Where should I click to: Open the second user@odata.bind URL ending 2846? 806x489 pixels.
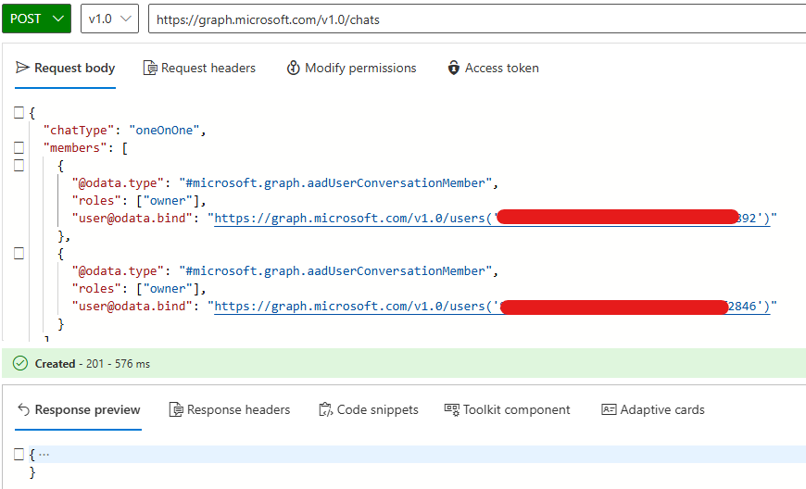tap(492, 307)
